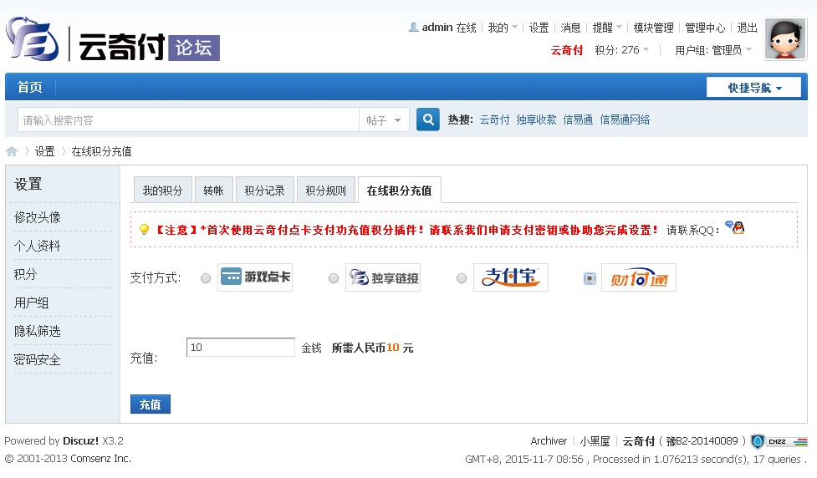The height and width of the screenshot is (478, 817).
Task: Expand the 积分: 276 dropdown
Action: click(x=622, y=50)
